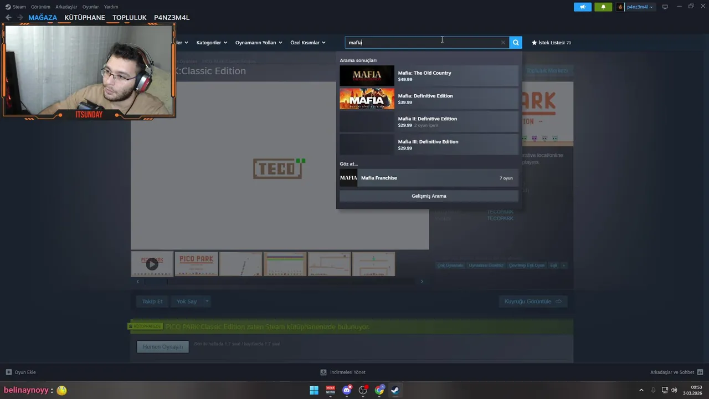Select Mafia II: Definitive Edition result
Viewport: 709px width, 399px height.
point(429,121)
